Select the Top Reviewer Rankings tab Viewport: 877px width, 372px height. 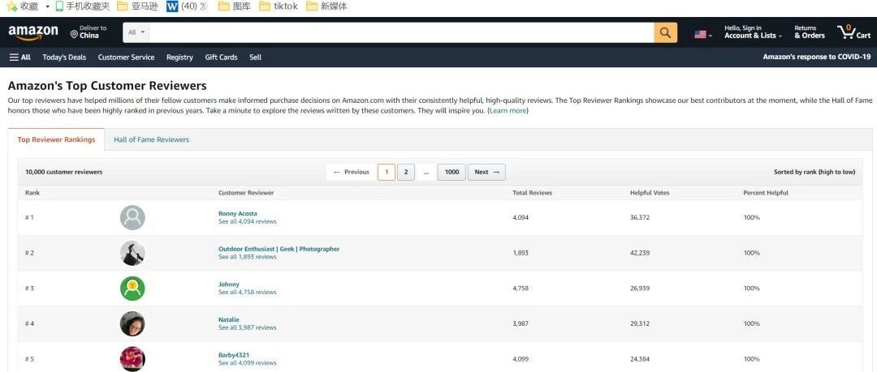56,139
